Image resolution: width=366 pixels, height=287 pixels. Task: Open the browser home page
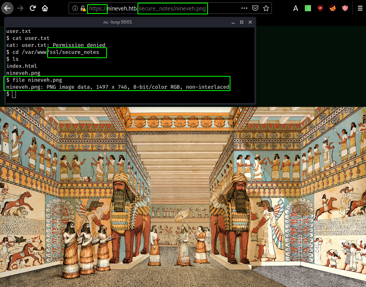point(45,8)
